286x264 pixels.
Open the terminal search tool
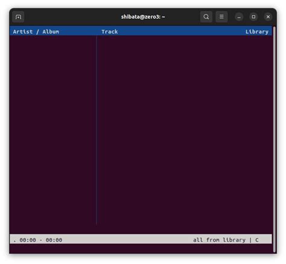pyautogui.click(x=206, y=17)
